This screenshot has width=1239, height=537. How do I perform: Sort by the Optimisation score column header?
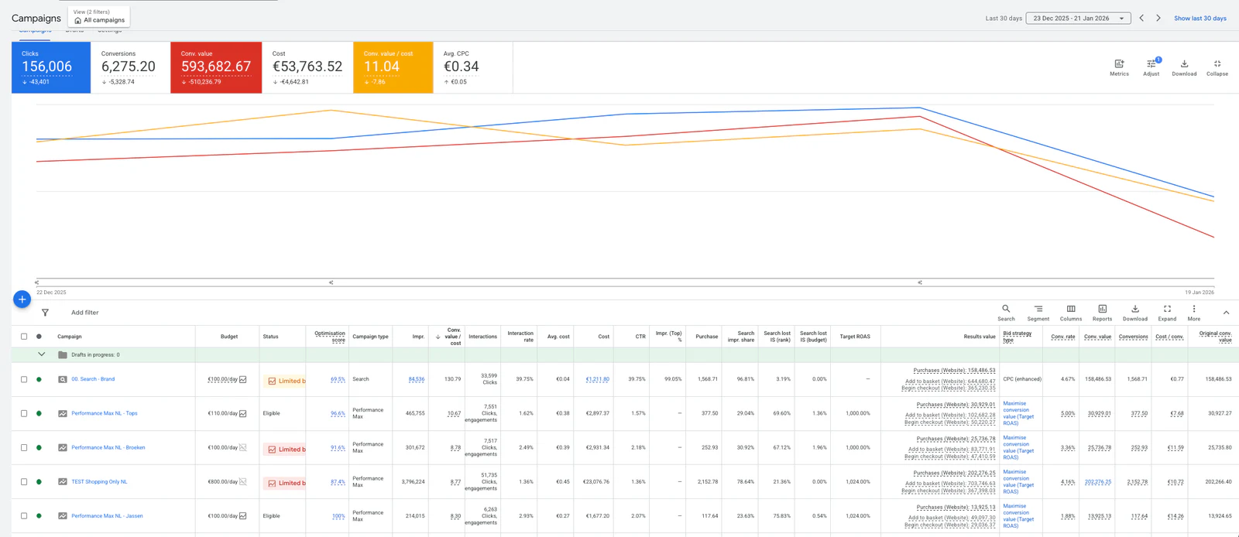tap(330, 337)
